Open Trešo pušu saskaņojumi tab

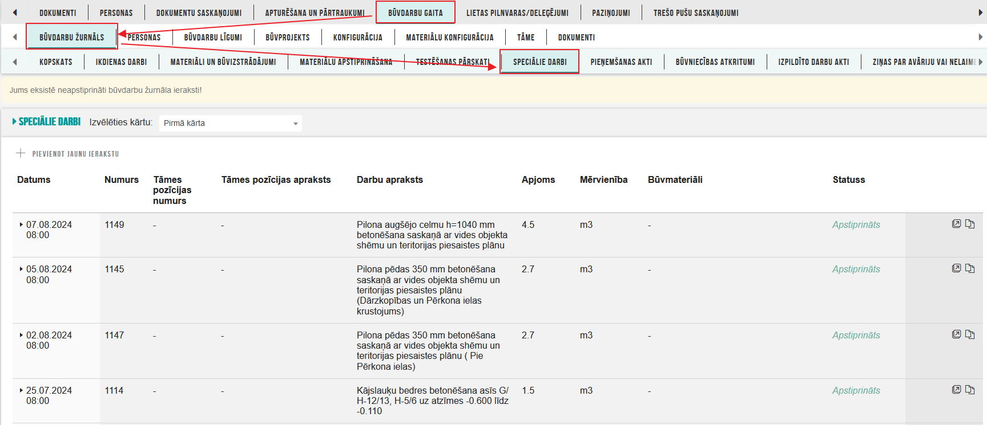(696, 13)
